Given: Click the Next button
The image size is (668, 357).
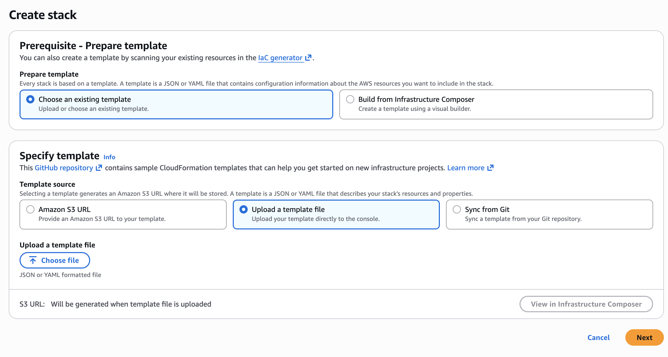Looking at the screenshot, I should point(644,337).
